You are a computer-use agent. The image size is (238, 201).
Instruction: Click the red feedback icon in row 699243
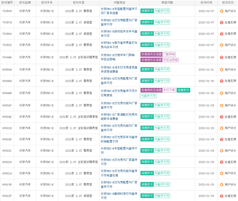pos(222,139)
